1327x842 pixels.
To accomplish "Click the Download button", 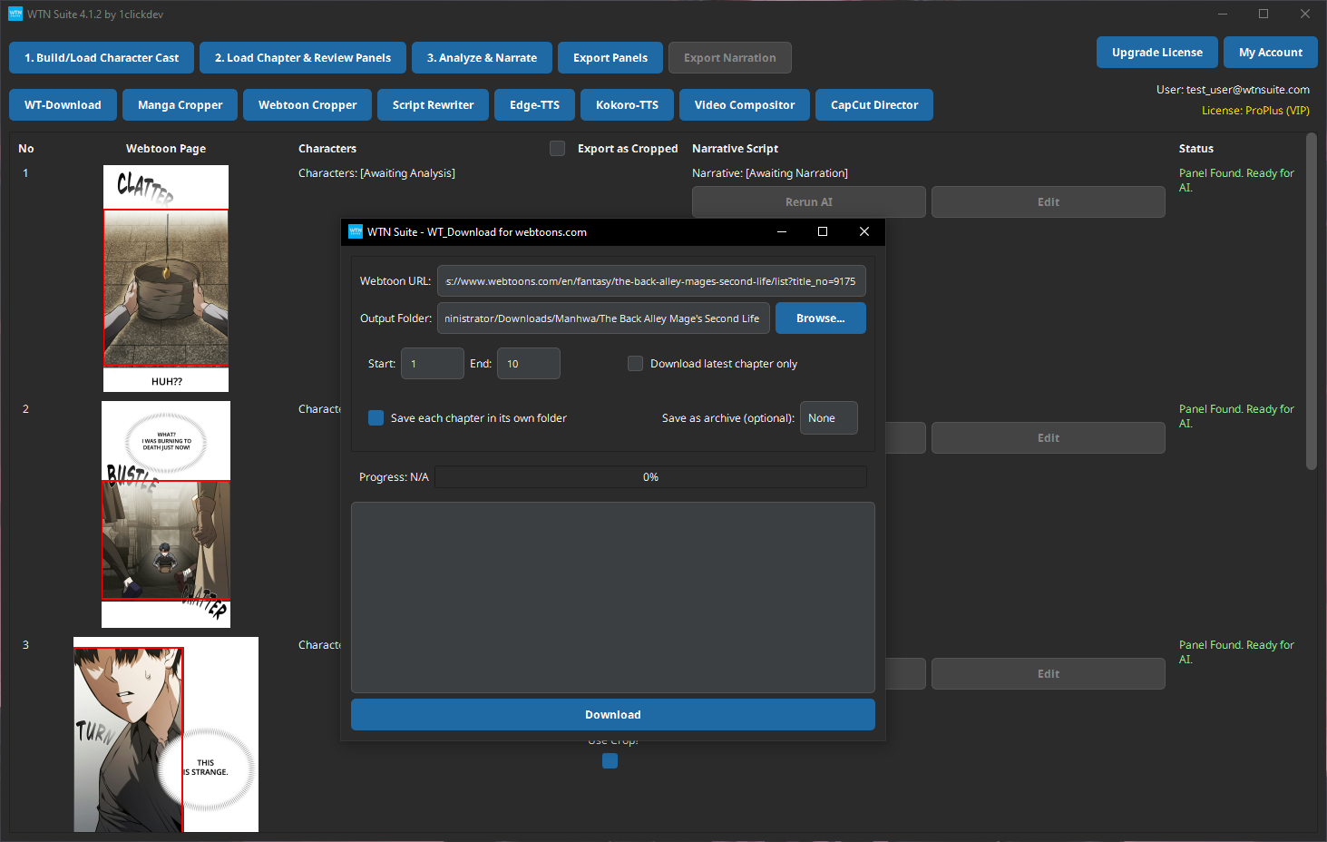I will 612,714.
